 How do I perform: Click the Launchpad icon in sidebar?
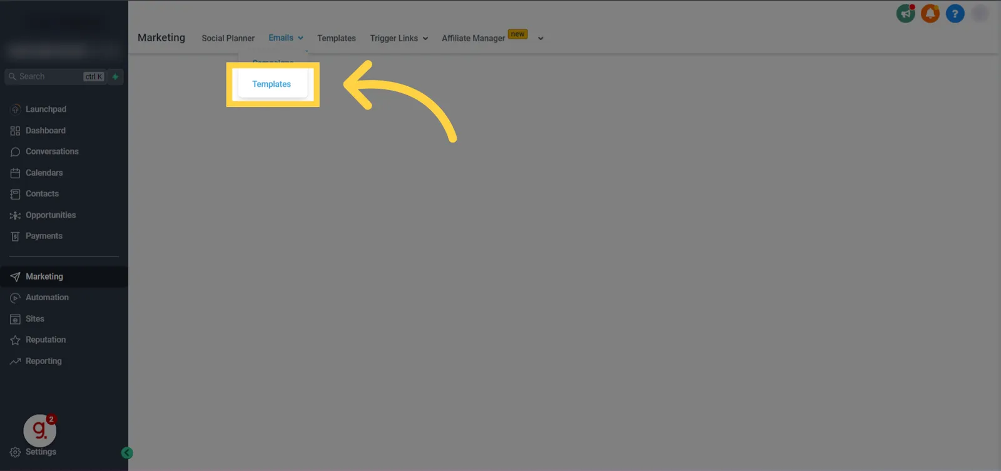(16, 109)
